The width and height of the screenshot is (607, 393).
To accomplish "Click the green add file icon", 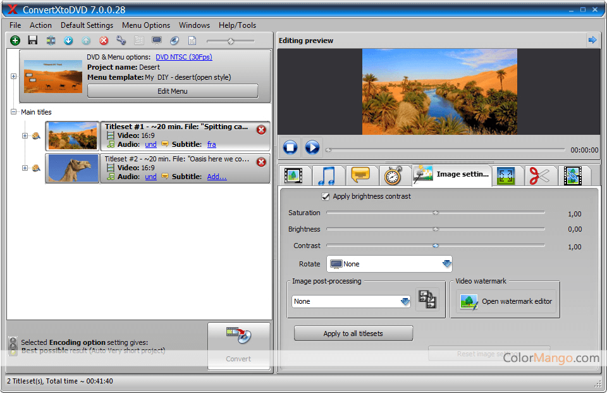I will click(15, 41).
